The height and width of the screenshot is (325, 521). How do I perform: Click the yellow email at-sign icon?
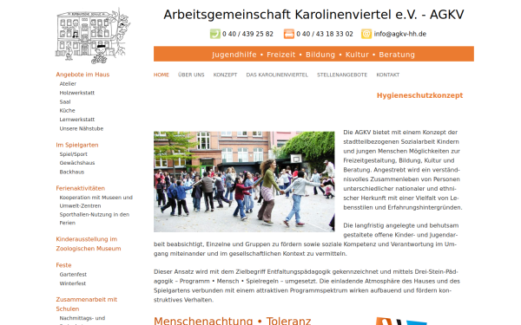pos(366,34)
